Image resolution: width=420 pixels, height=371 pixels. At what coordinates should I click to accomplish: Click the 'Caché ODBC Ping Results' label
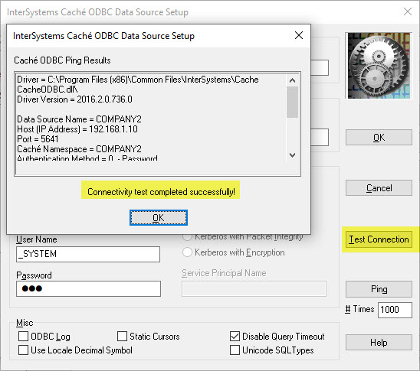[62, 60]
